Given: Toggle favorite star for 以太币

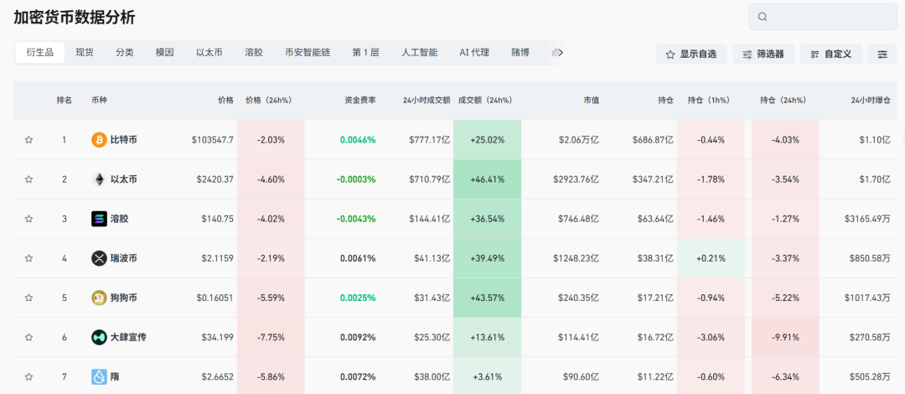Looking at the screenshot, I should pyautogui.click(x=28, y=179).
